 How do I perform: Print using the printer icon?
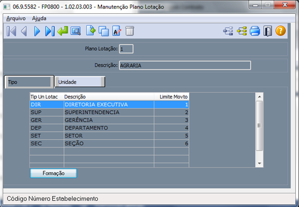[x=255, y=31]
